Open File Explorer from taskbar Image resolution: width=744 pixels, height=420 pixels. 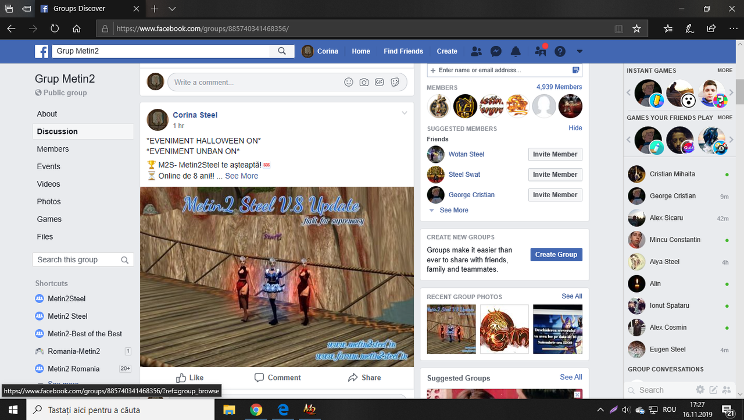(x=229, y=410)
